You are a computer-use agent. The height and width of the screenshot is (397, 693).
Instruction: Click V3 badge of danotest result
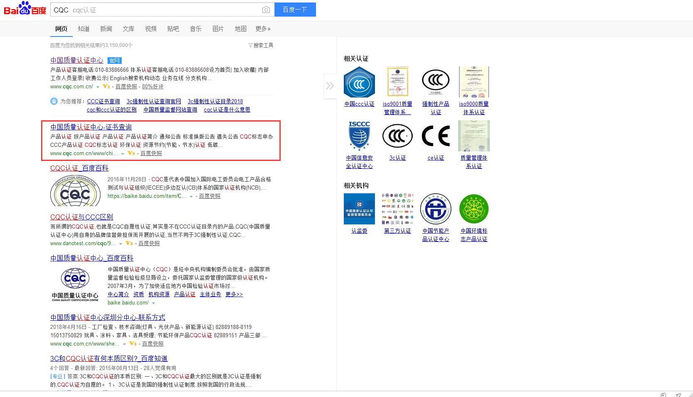coord(129,243)
